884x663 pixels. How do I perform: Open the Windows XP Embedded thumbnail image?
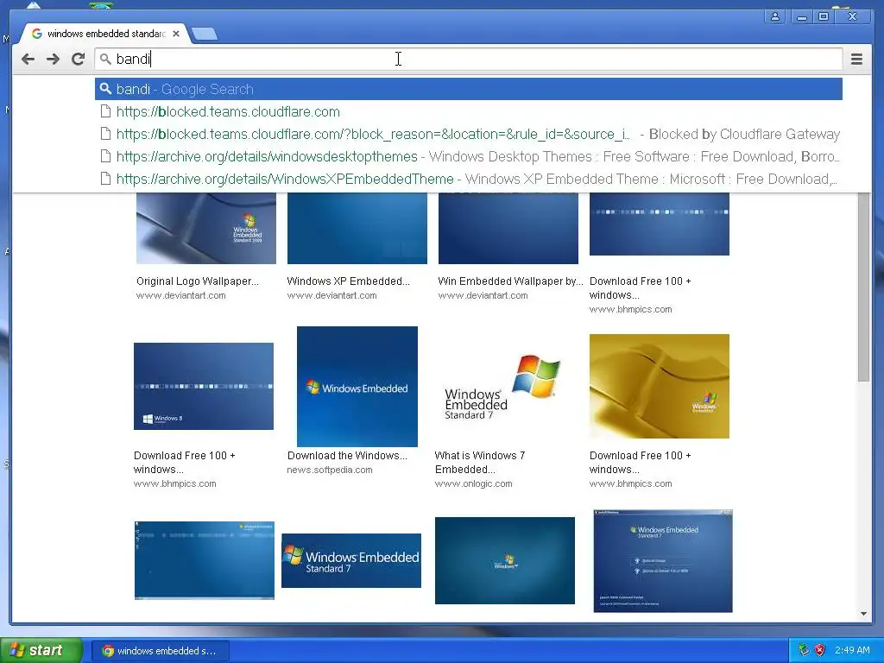357,228
